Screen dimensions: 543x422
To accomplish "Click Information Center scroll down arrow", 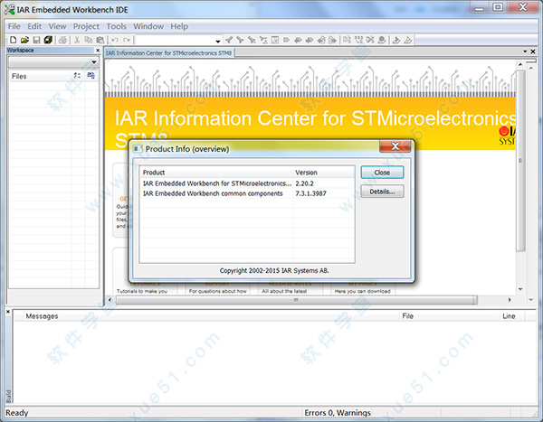I will [x=520, y=289].
